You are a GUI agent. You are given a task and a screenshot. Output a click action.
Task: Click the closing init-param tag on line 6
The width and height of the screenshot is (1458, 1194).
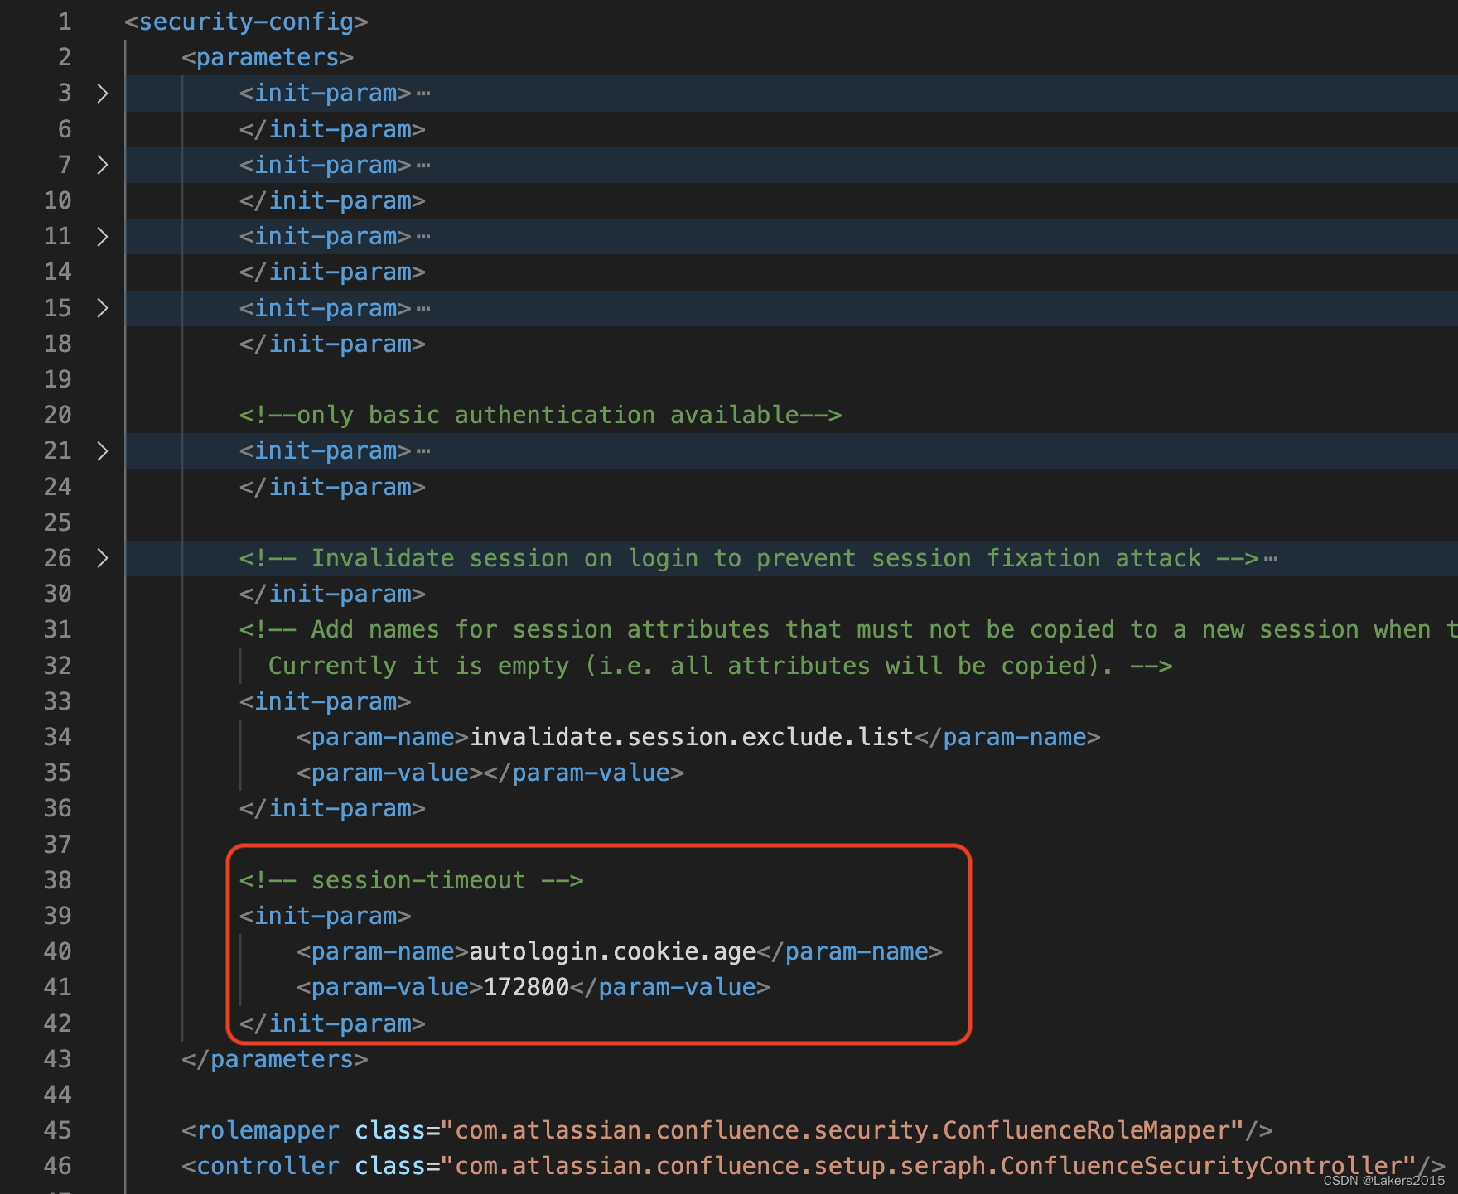(x=332, y=129)
